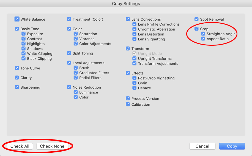Toggle the Calibration checkbox
The image size is (252, 156).
(x=128, y=105)
